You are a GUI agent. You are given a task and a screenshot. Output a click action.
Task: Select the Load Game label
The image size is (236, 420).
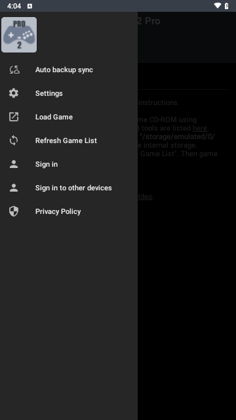click(x=54, y=117)
